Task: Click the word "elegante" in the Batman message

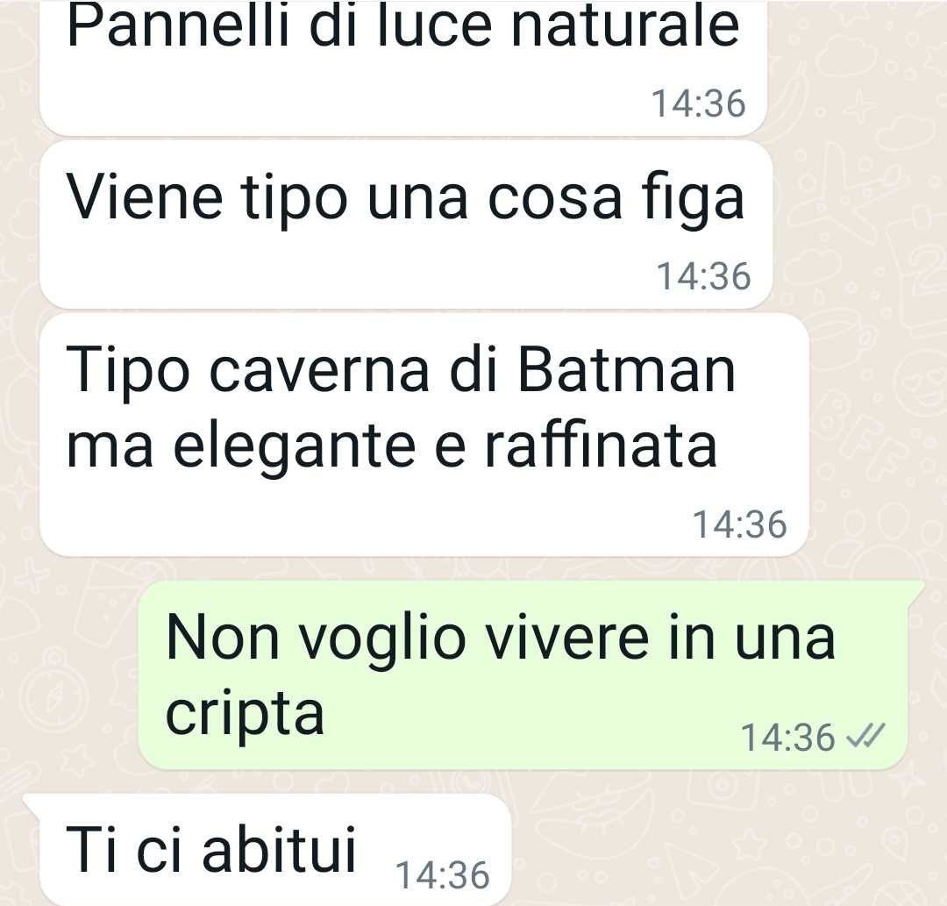Action: tap(295, 449)
